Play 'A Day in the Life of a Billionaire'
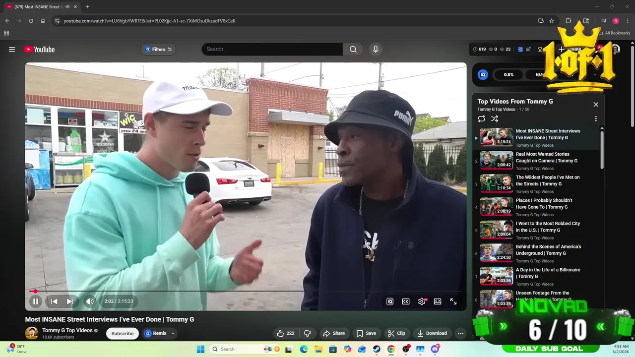The image size is (635, 357). [x=538, y=277]
